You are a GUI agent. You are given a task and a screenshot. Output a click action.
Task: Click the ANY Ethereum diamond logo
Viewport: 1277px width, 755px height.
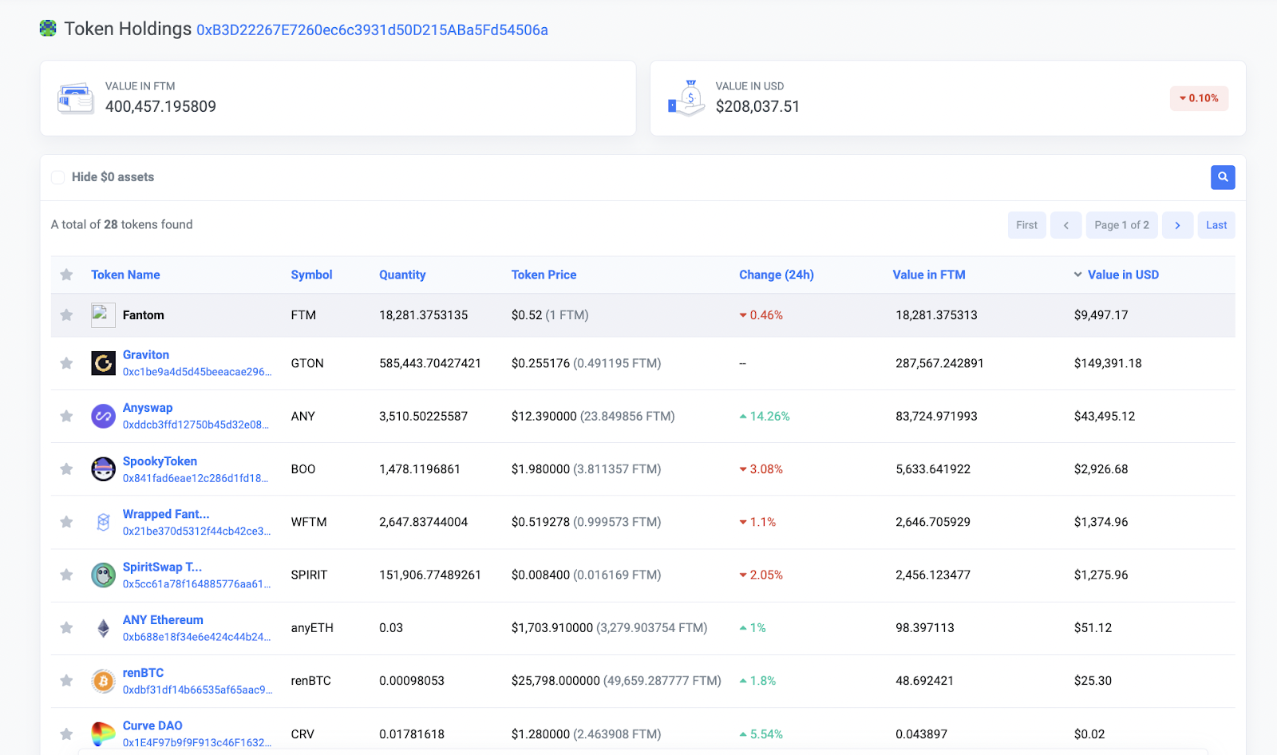pos(103,628)
